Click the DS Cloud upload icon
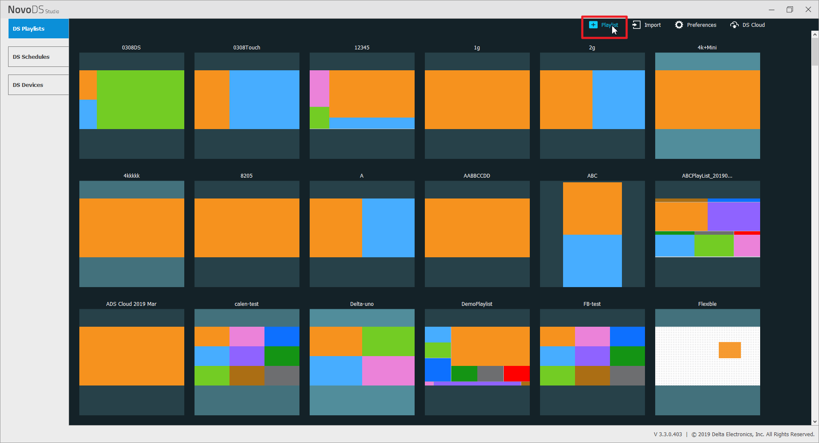The width and height of the screenshot is (819, 443). click(x=734, y=25)
